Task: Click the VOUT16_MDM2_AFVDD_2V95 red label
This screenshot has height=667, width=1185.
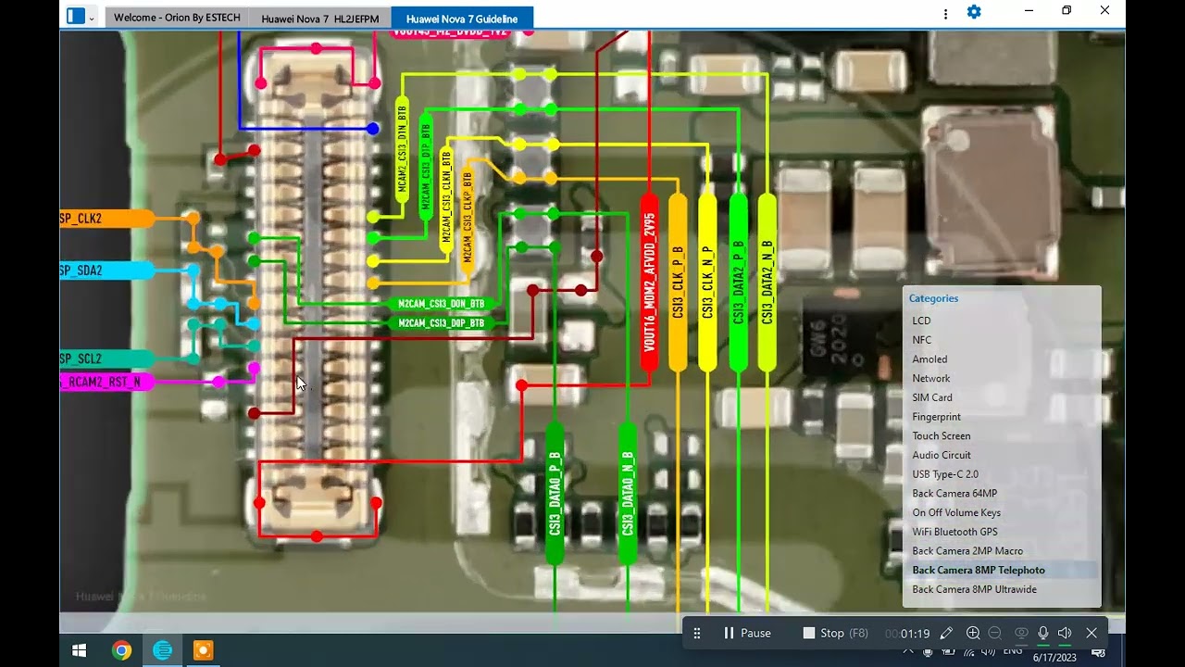Action: coord(649,283)
